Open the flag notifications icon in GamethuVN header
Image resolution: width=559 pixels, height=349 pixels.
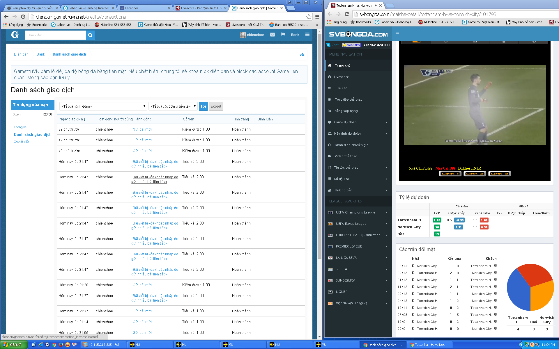point(283,35)
